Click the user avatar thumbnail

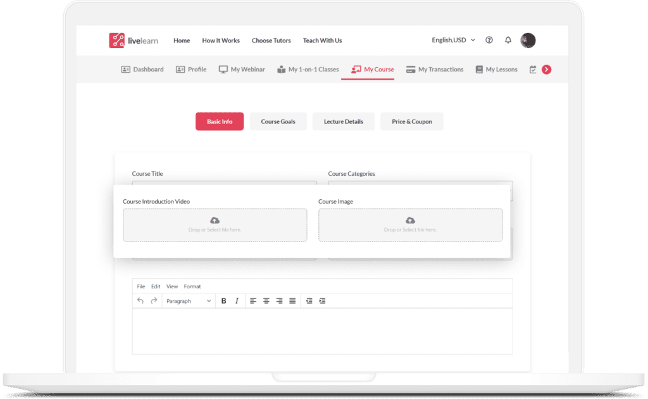click(528, 40)
